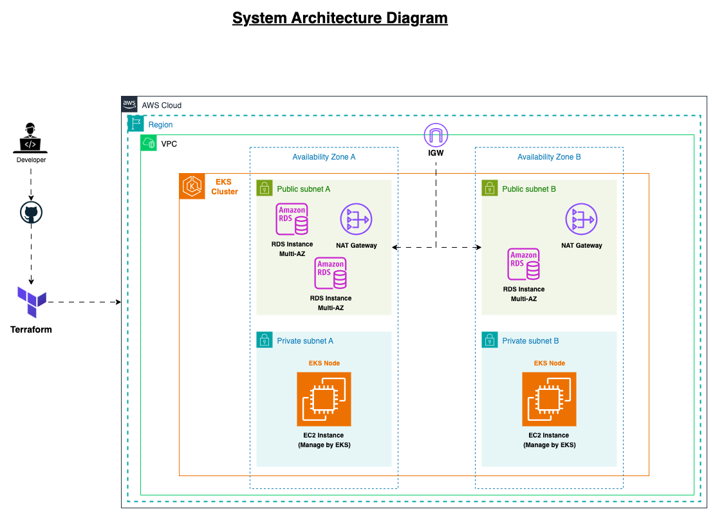Click EKS Node label in Private subnet A
This screenshot has width=715, height=516.
324,363
